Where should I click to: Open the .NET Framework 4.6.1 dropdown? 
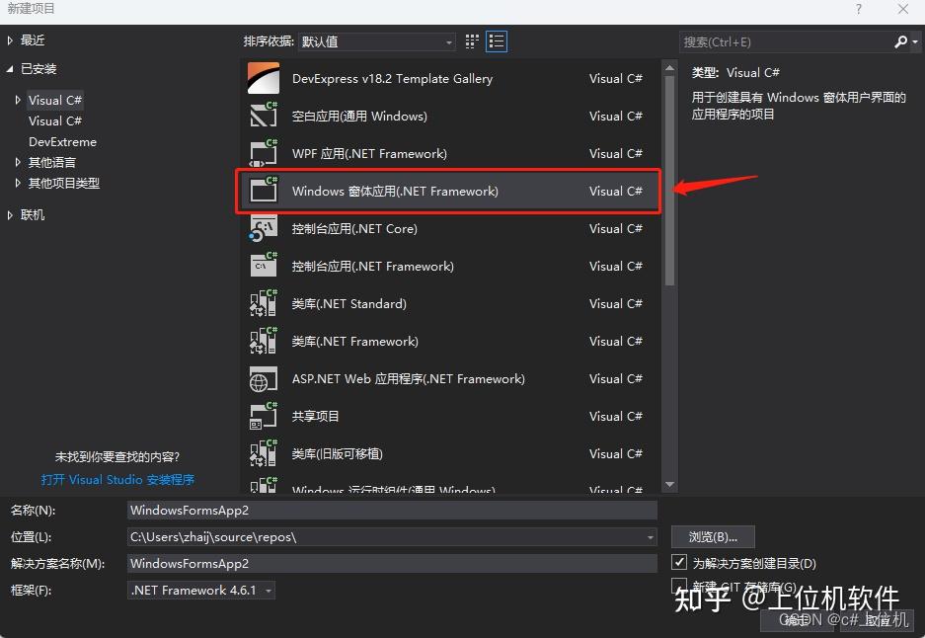click(269, 590)
